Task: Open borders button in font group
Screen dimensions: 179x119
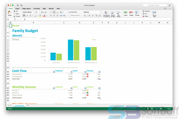Action: pyautogui.click(x=35, y=15)
